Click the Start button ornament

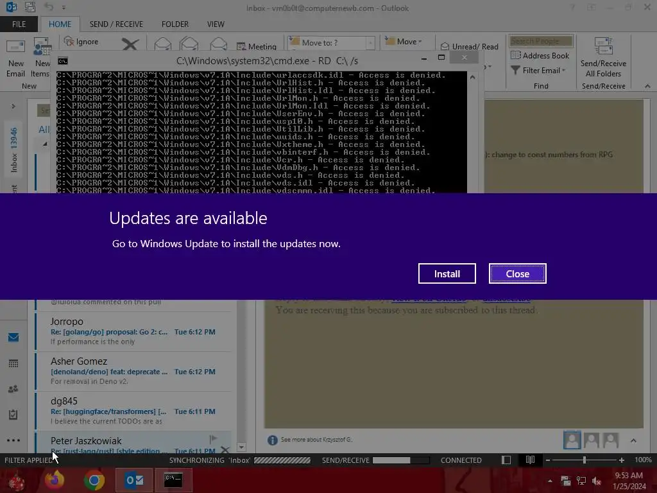click(17, 480)
